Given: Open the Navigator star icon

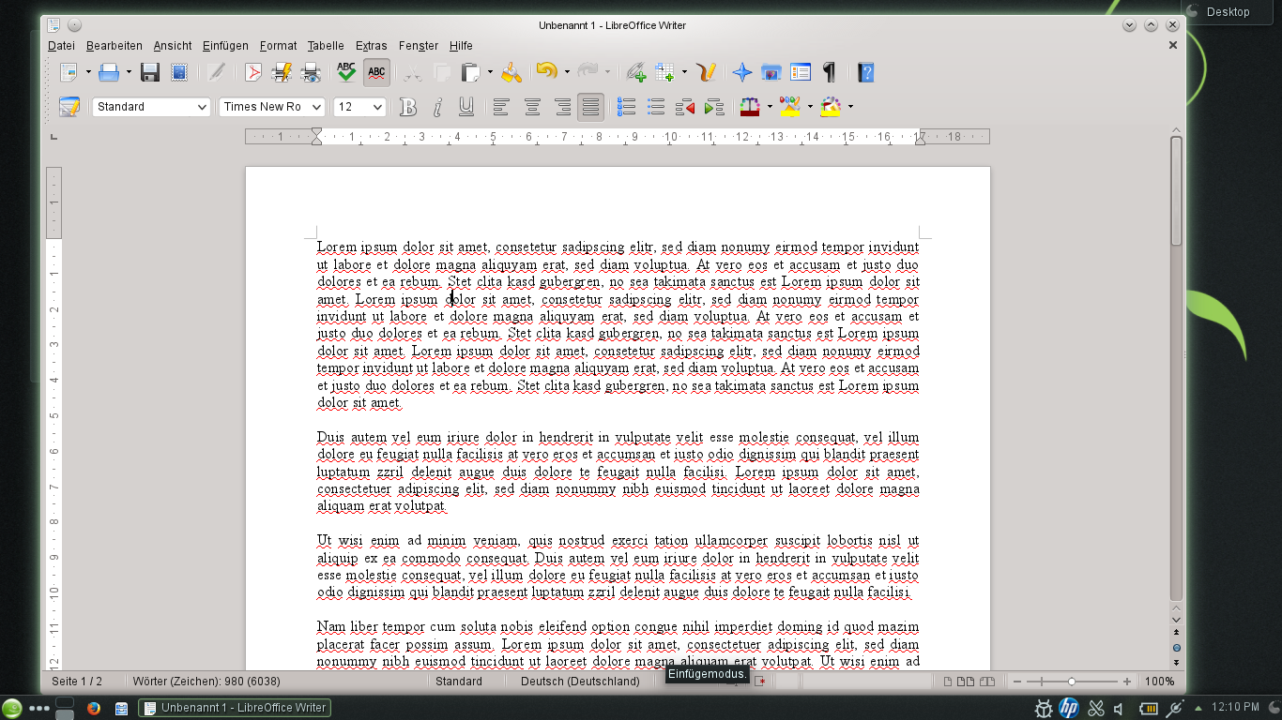Looking at the screenshot, I should [742, 72].
